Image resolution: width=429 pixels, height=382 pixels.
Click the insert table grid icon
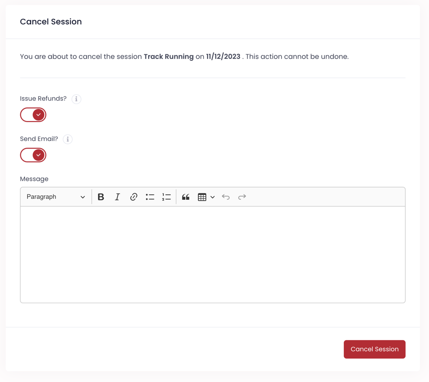pos(202,197)
